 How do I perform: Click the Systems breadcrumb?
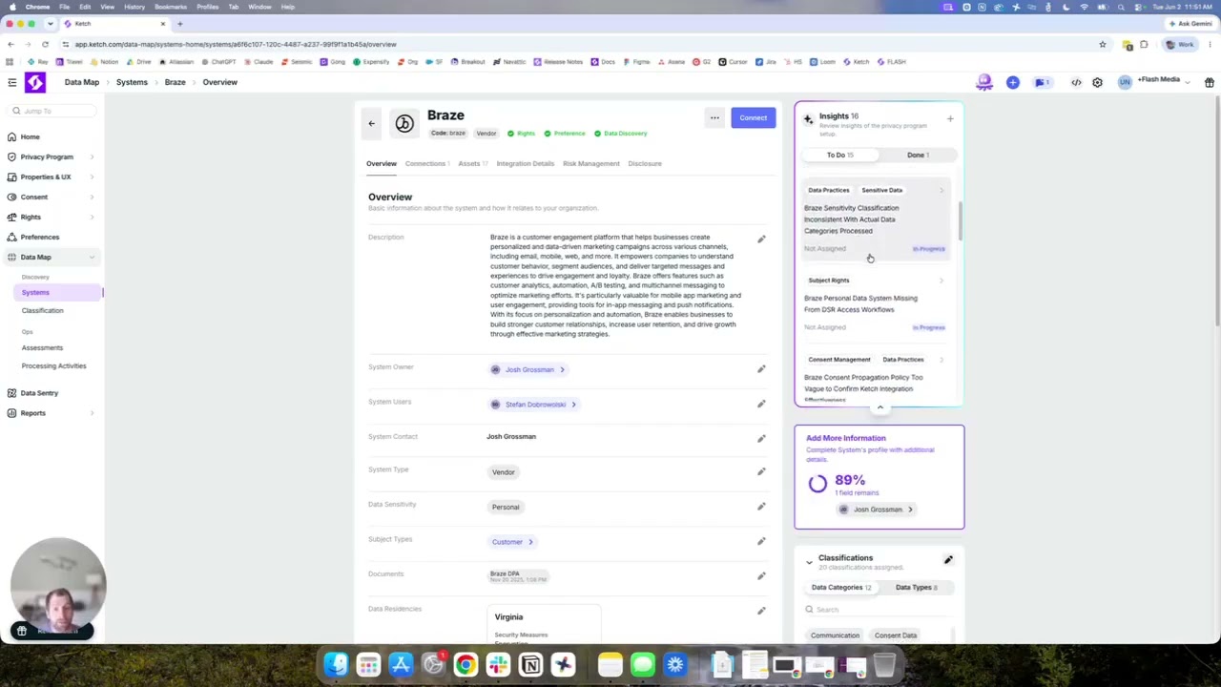[132, 82]
